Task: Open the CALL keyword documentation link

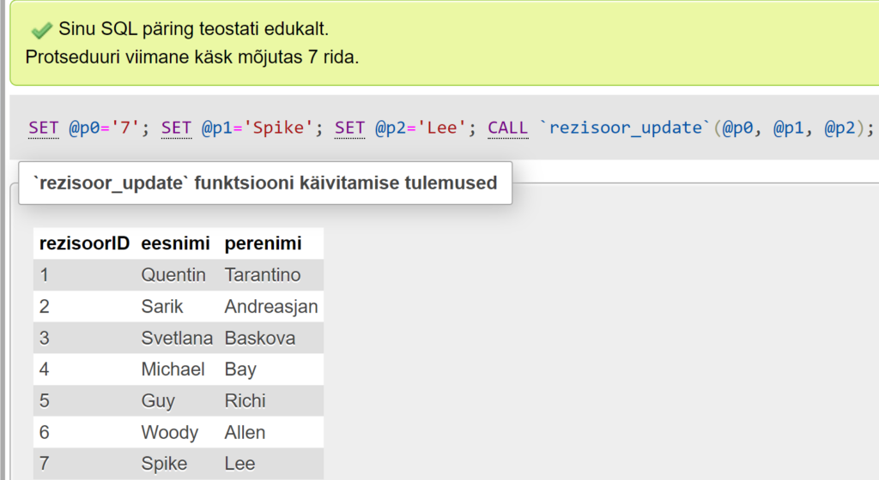Action: (x=508, y=129)
